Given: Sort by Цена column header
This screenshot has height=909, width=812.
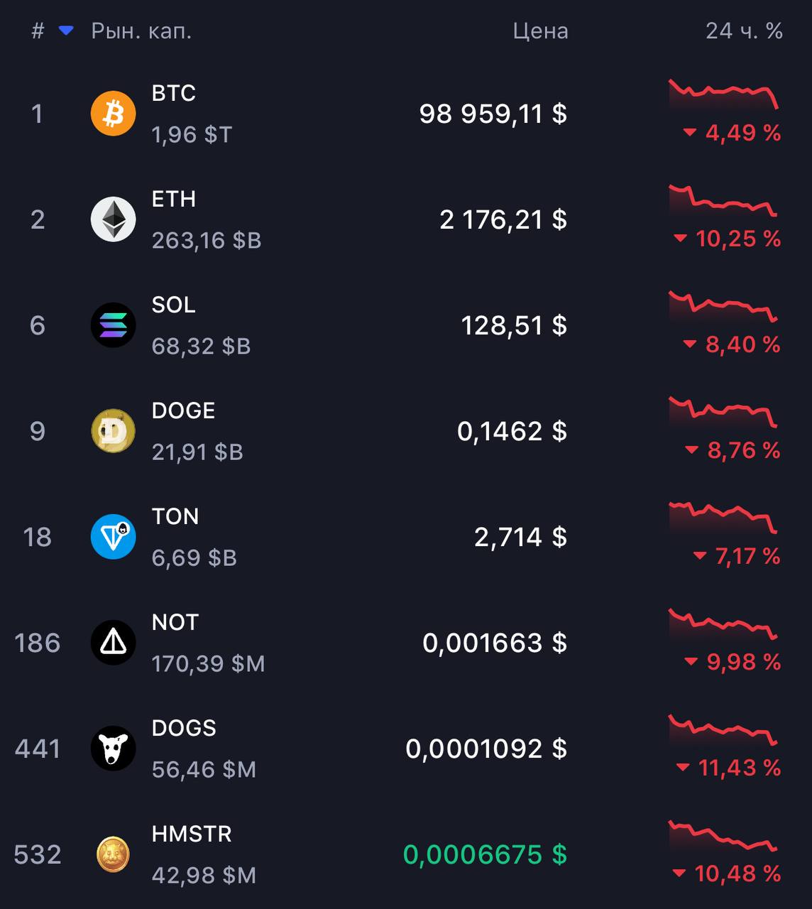Looking at the screenshot, I should pyautogui.click(x=540, y=31).
